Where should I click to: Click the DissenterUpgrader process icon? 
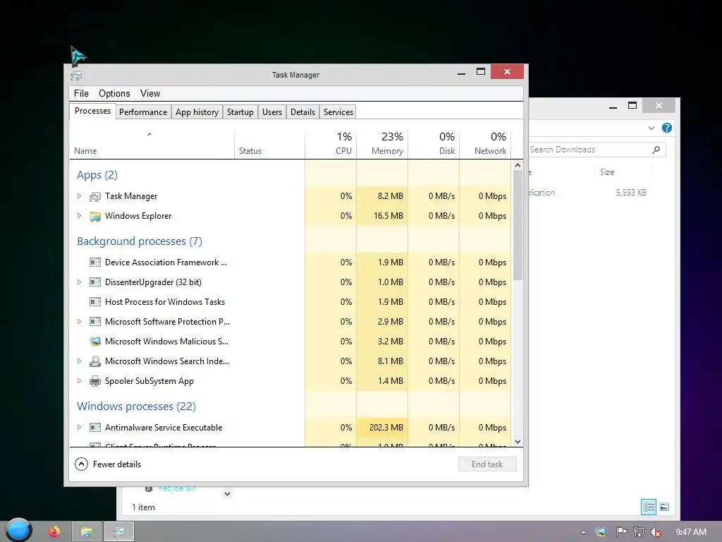95,282
